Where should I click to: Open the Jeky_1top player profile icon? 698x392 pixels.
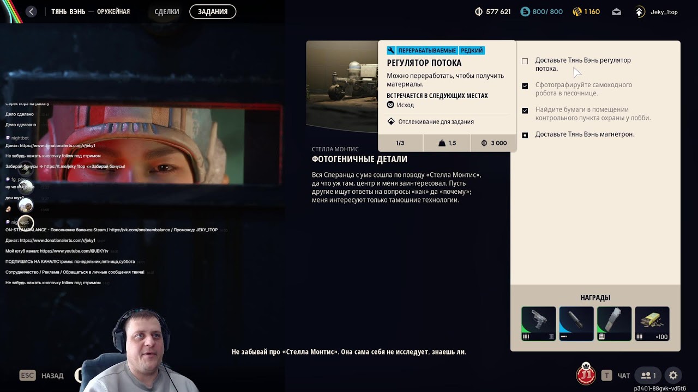pyautogui.click(x=640, y=11)
